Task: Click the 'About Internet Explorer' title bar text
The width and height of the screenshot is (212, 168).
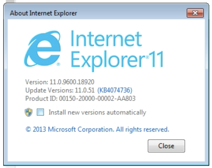Action: pyautogui.click(x=43, y=13)
